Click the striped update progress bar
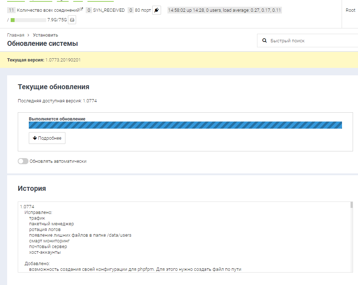 pos(185,125)
